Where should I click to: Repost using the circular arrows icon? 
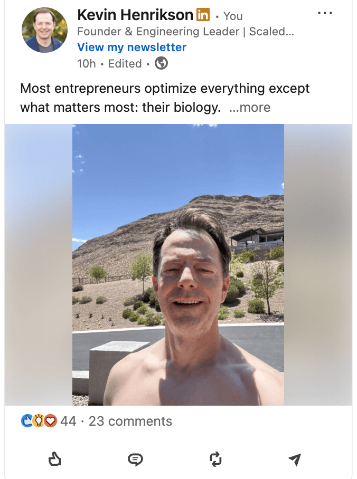point(215,459)
